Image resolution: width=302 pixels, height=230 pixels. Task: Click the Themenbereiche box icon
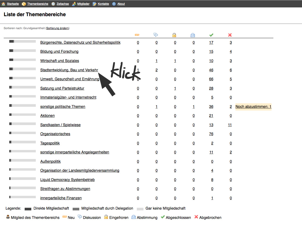coord(24,4)
